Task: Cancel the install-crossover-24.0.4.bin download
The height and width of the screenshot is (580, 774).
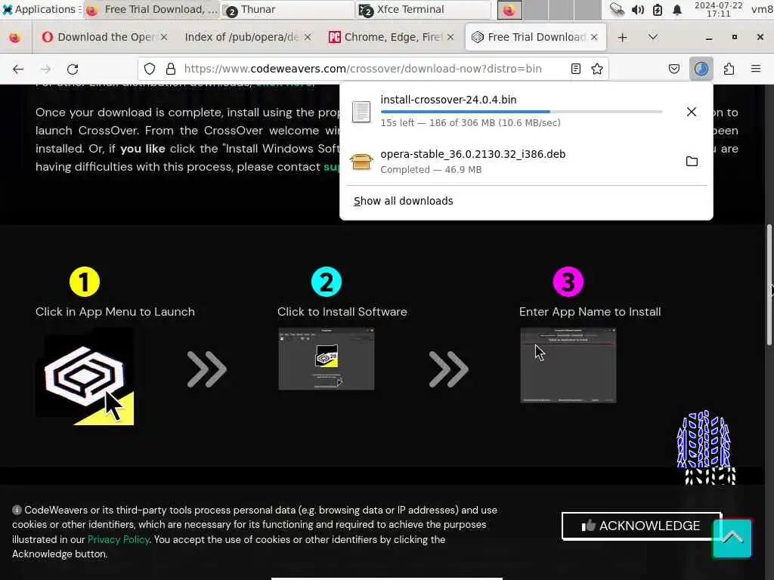Action: [x=692, y=112]
